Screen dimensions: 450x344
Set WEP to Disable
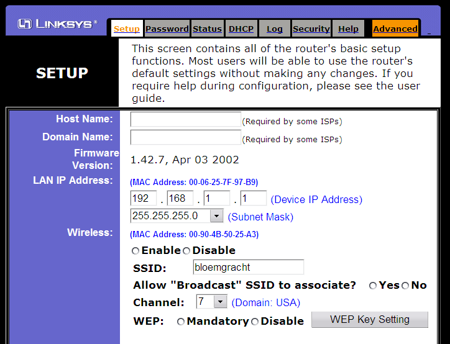coord(255,322)
